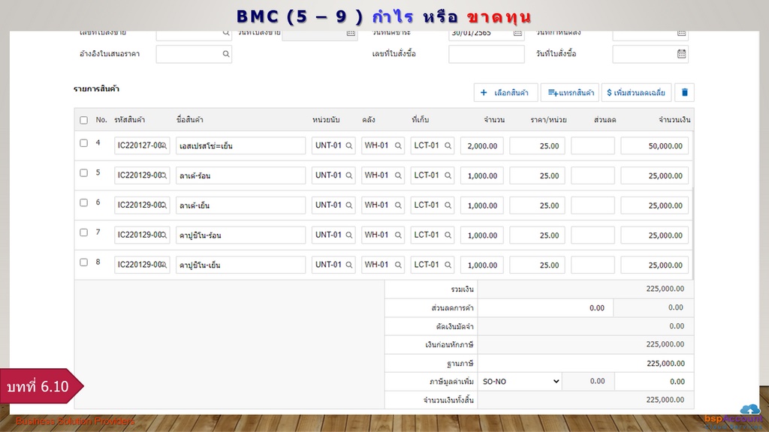The image size is (769, 432).
Task: Search unit UNT-01 in row 4
Action: click(348, 145)
